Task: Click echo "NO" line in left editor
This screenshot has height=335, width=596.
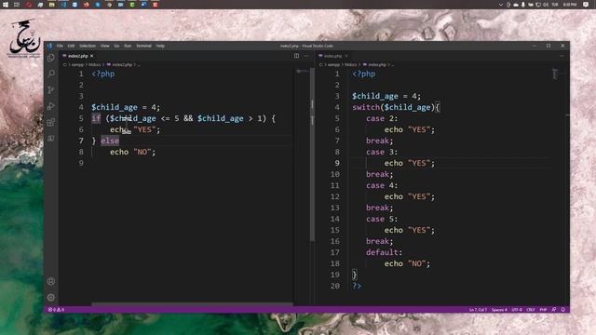Action: (132, 152)
